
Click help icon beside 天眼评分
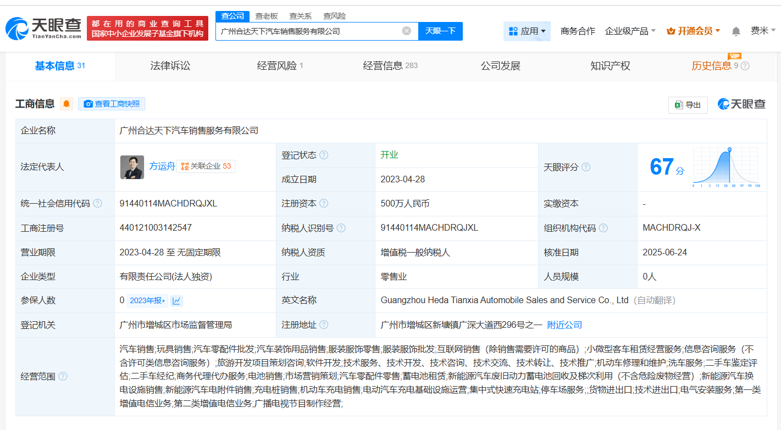pyautogui.click(x=586, y=167)
